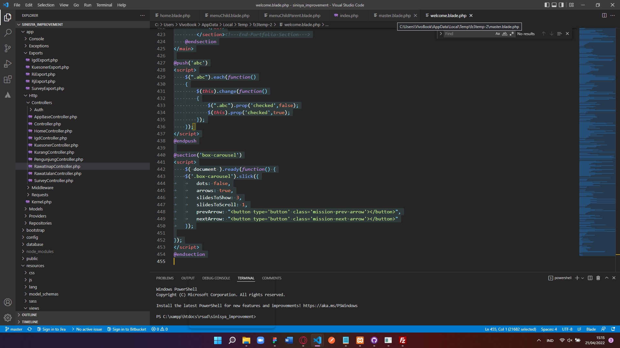The image size is (620, 348).
Task: Switch to DEBUG CONSOLE tab
Action: point(216,278)
